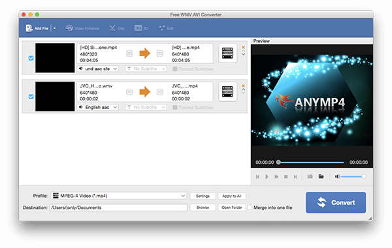Click the Add File toolbar button

pos(37,28)
